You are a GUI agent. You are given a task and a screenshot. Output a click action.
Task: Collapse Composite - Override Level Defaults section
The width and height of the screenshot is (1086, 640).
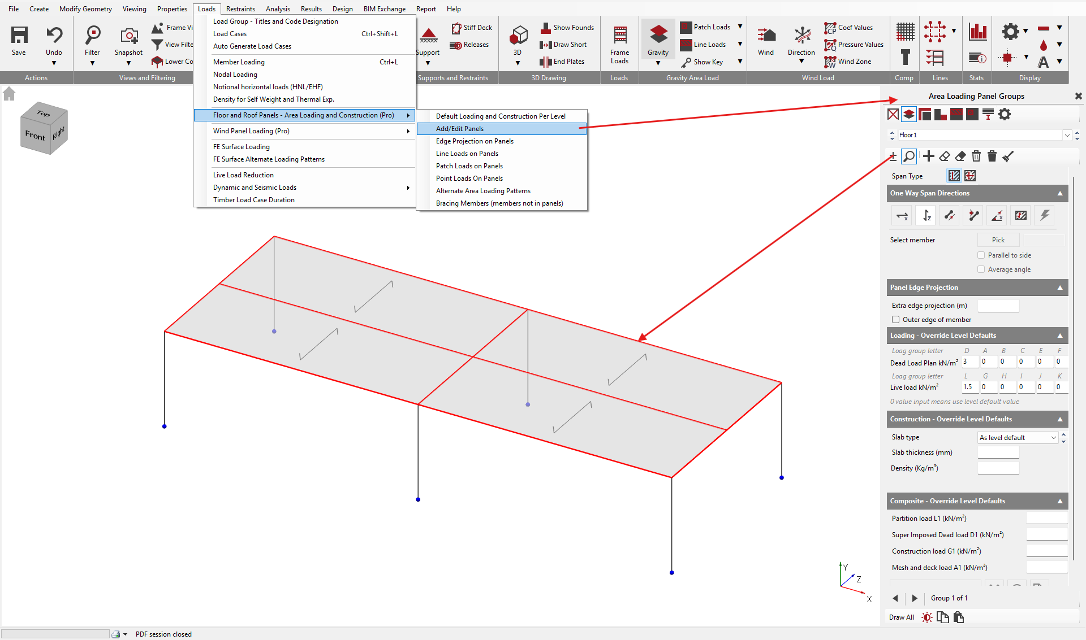(x=1060, y=501)
